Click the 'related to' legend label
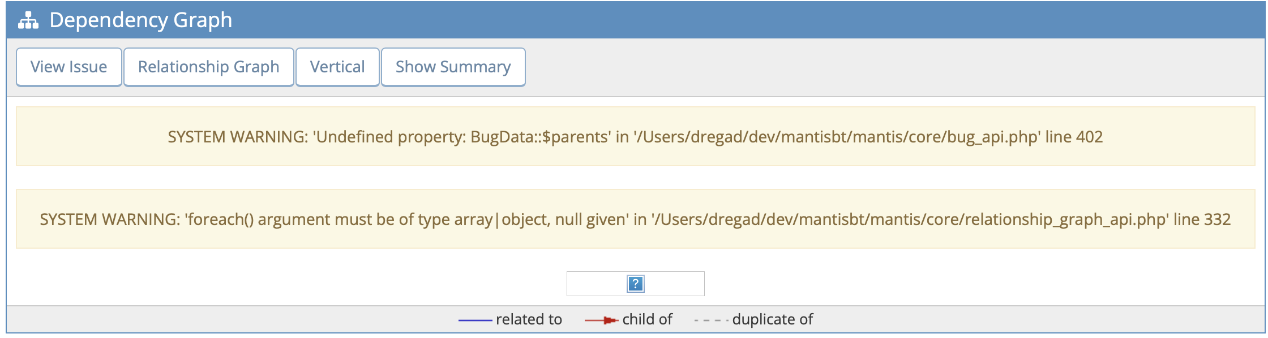The width and height of the screenshot is (1268, 338). 529,320
